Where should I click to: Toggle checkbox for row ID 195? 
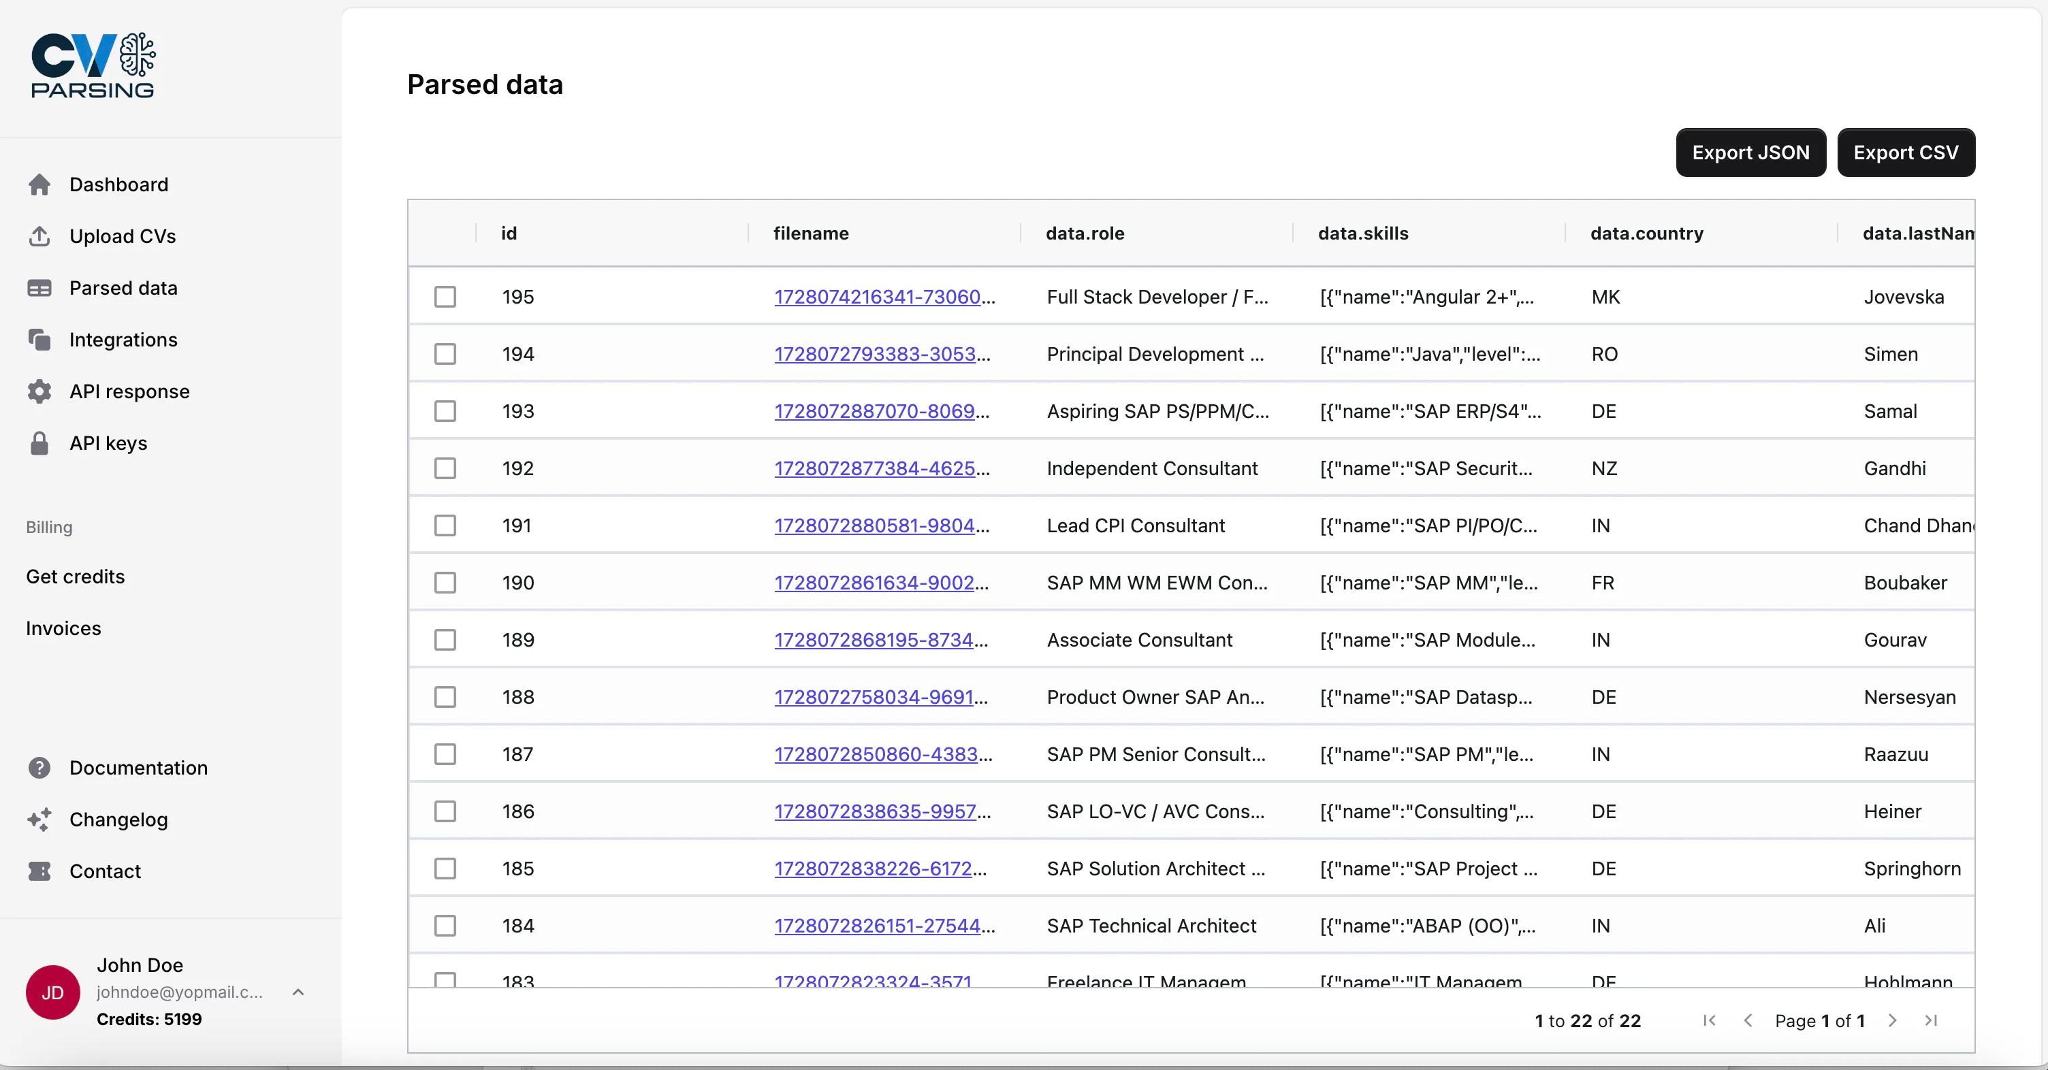[x=446, y=297]
